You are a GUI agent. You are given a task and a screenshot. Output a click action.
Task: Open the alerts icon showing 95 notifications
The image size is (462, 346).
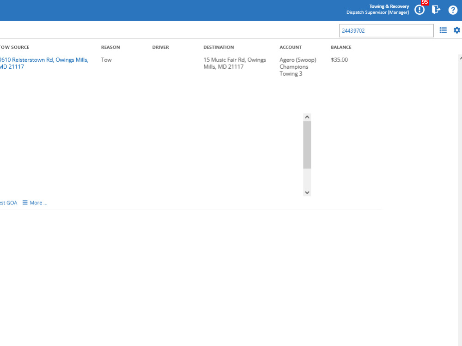click(419, 10)
